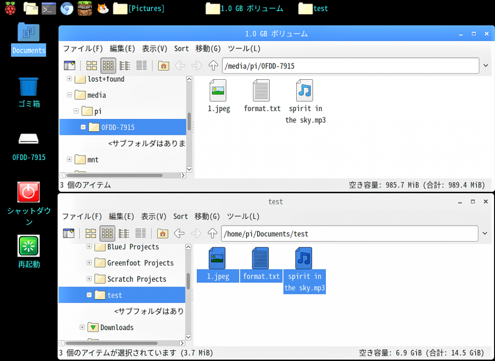495x361 pixels.
Task: Switch to the [Pictures] taskbar window
Action: point(139,8)
